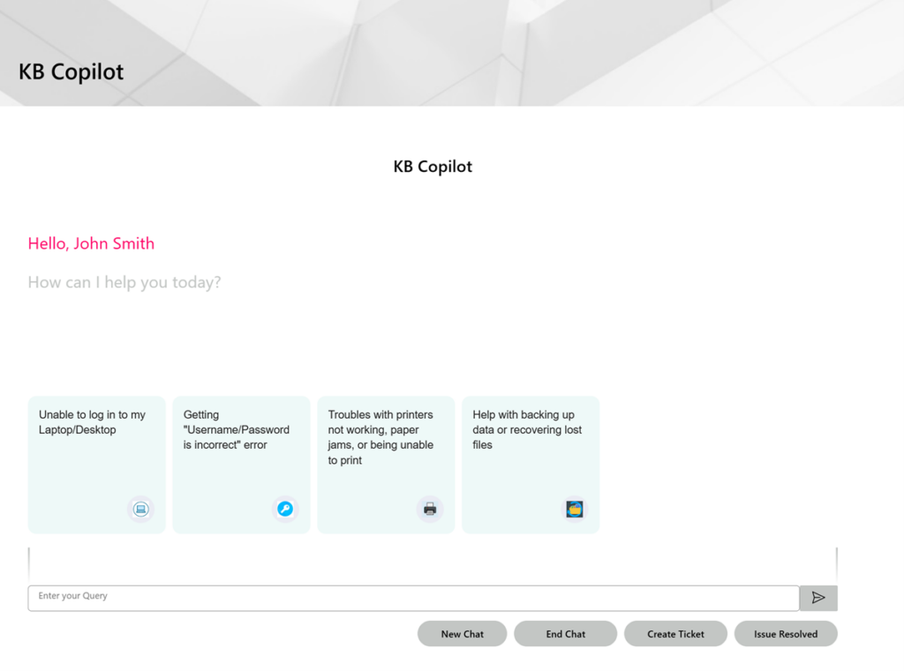The width and height of the screenshot is (904, 671).
Task: Select 'Help with backing up data' suggestion
Action: coord(531,465)
